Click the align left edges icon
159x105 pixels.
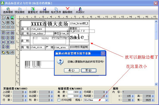coord(3,37)
